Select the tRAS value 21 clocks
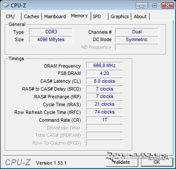 pyautogui.click(x=105, y=104)
